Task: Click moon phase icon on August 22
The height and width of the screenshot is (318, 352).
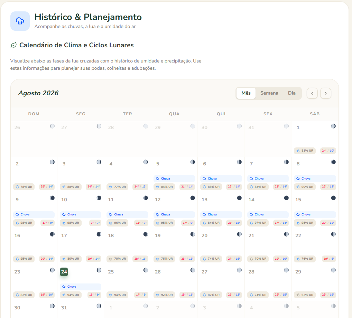Action: pos(333,234)
